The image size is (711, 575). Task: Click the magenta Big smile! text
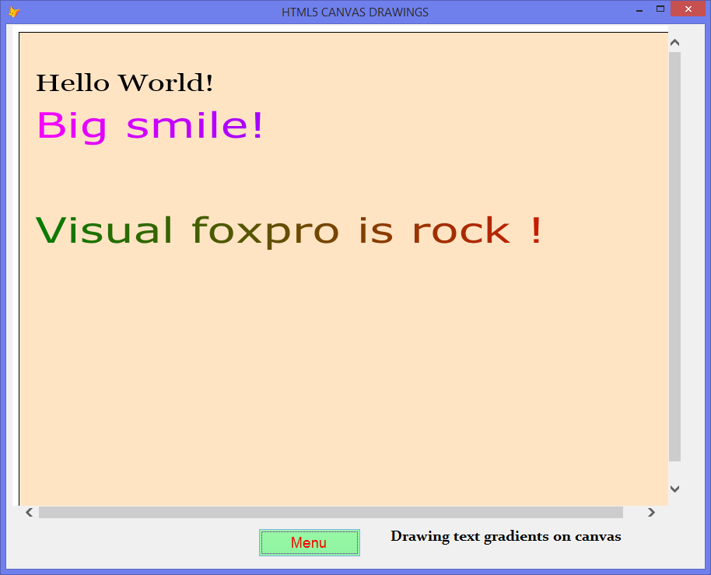point(149,124)
